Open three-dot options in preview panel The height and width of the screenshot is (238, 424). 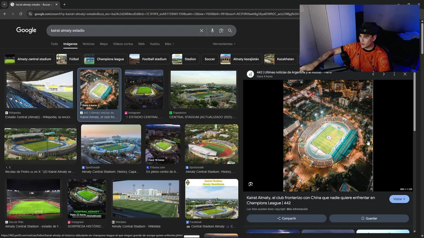tap(394, 74)
